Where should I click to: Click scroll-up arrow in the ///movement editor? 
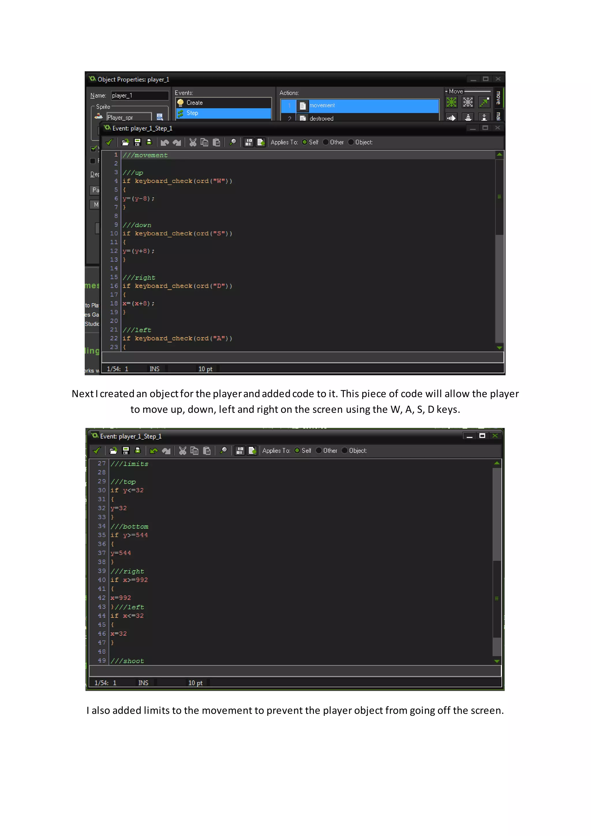tap(500, 155)
